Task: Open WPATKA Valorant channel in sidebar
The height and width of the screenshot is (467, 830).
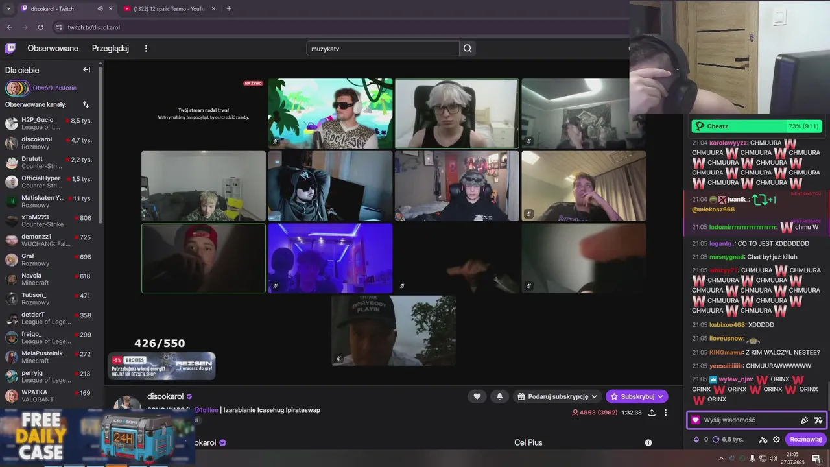Action: pyautogui.click(x=49, y=396)
